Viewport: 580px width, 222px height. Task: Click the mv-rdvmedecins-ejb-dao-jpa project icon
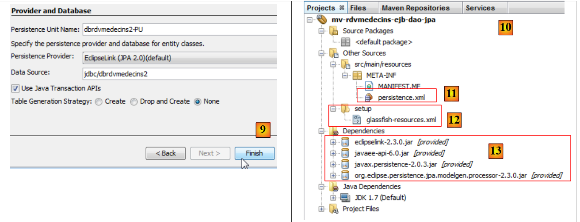322,19
